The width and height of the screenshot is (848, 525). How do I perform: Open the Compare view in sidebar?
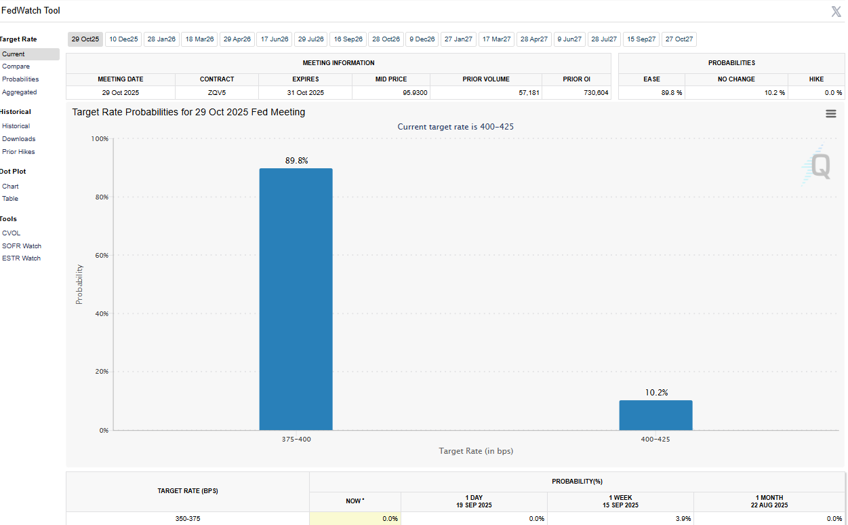pos(16,66)
